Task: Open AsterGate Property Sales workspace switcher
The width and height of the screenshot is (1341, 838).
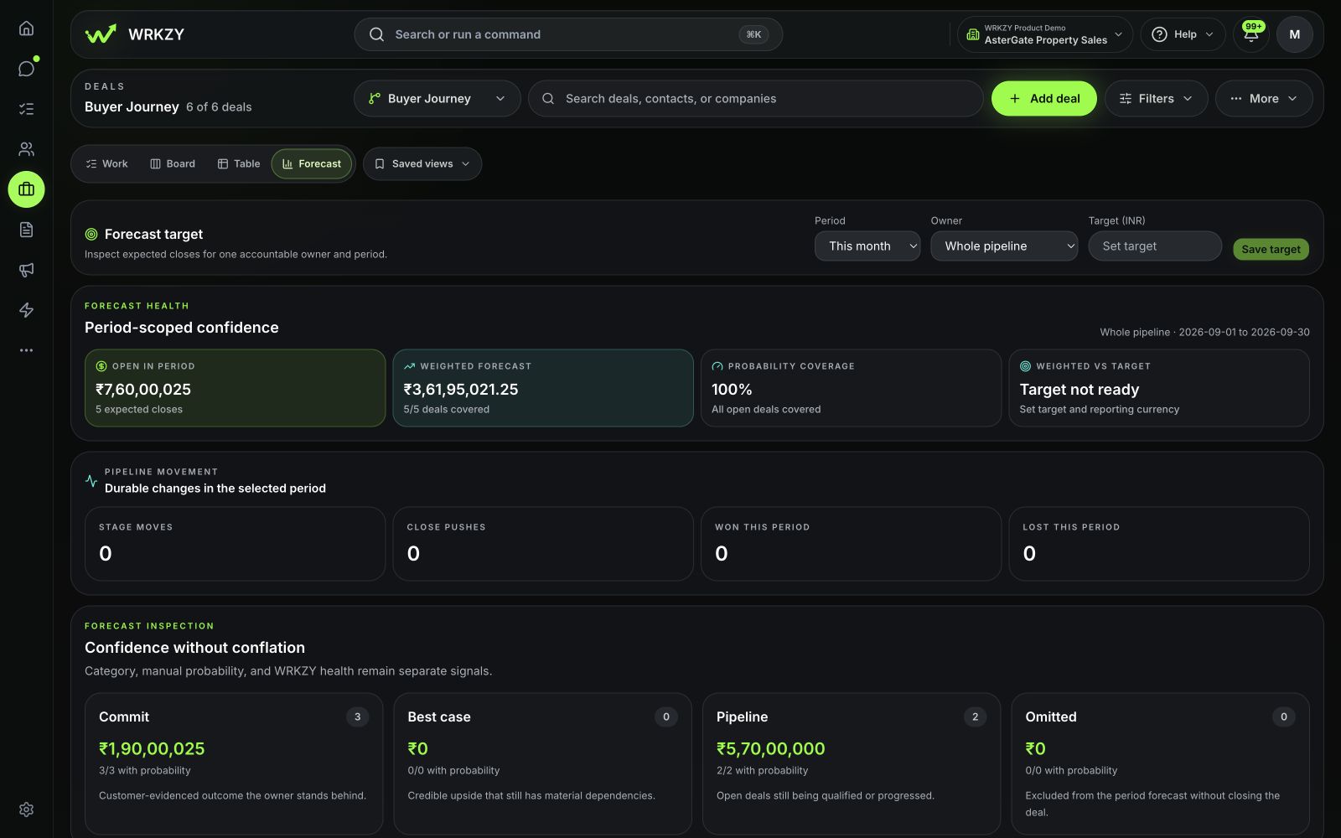Action: coord(1045,34)
